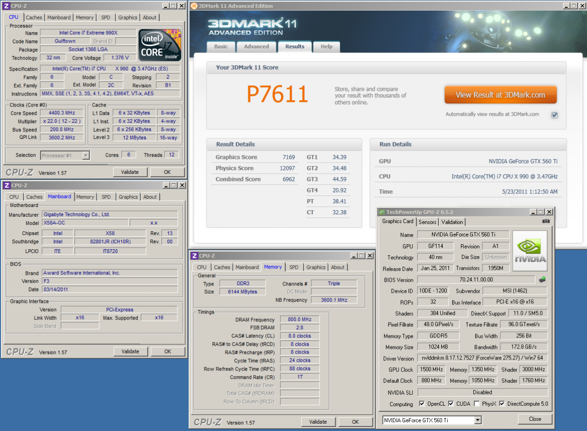
Task: Open the Sensors tab in GPU-Z
Action: 427,222
